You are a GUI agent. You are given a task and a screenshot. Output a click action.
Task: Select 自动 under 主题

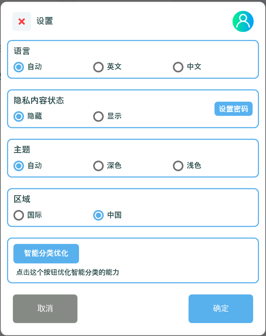[19, 166]
